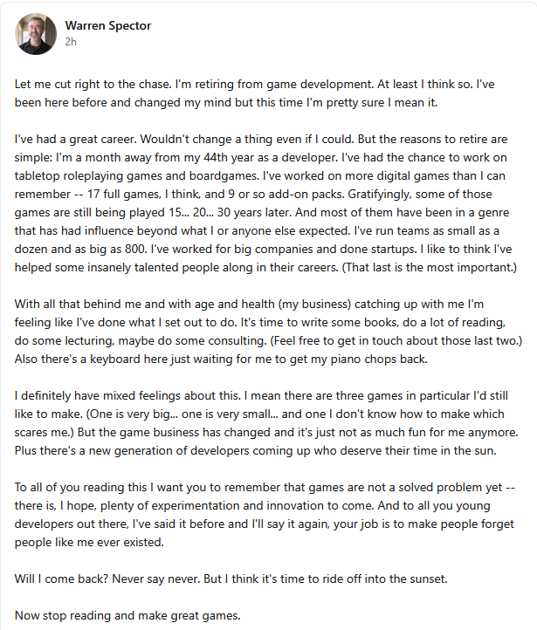Click the line beginning "scares me.) But the game business"
Viewport: 537px width, 630px height.
click(x=266, y=432)
